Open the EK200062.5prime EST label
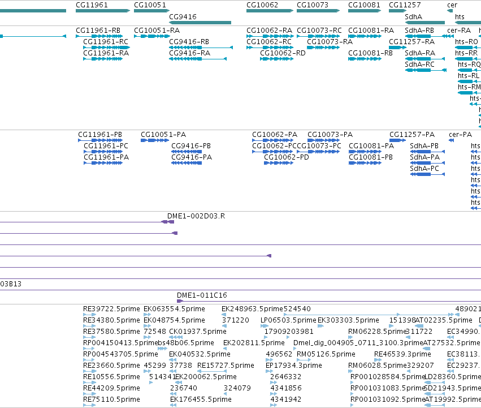The image size is (481, 408). point(206,377)
